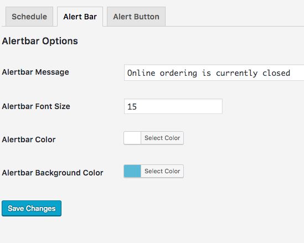Screen dimensions: 304x243
Task: Switch to the Schedule tab
Action: [x=29, y=17]
